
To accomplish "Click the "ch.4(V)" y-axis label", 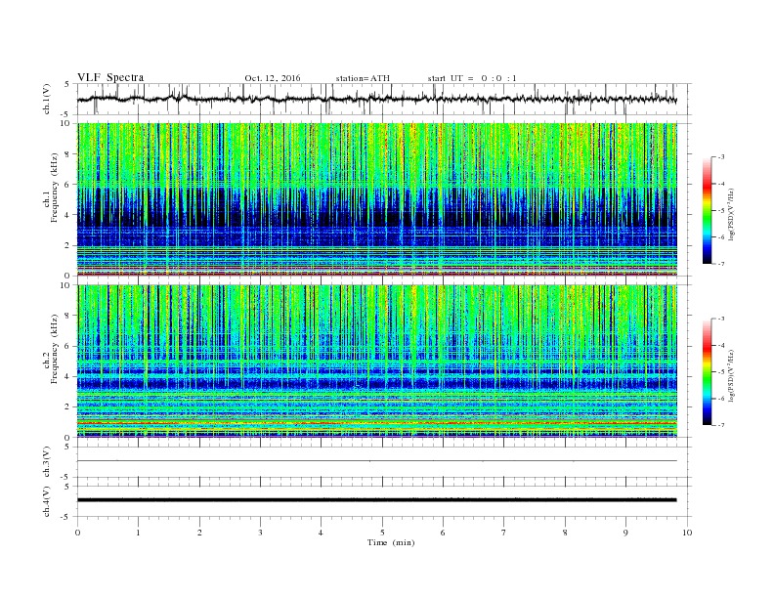I will tap(47, 501).
